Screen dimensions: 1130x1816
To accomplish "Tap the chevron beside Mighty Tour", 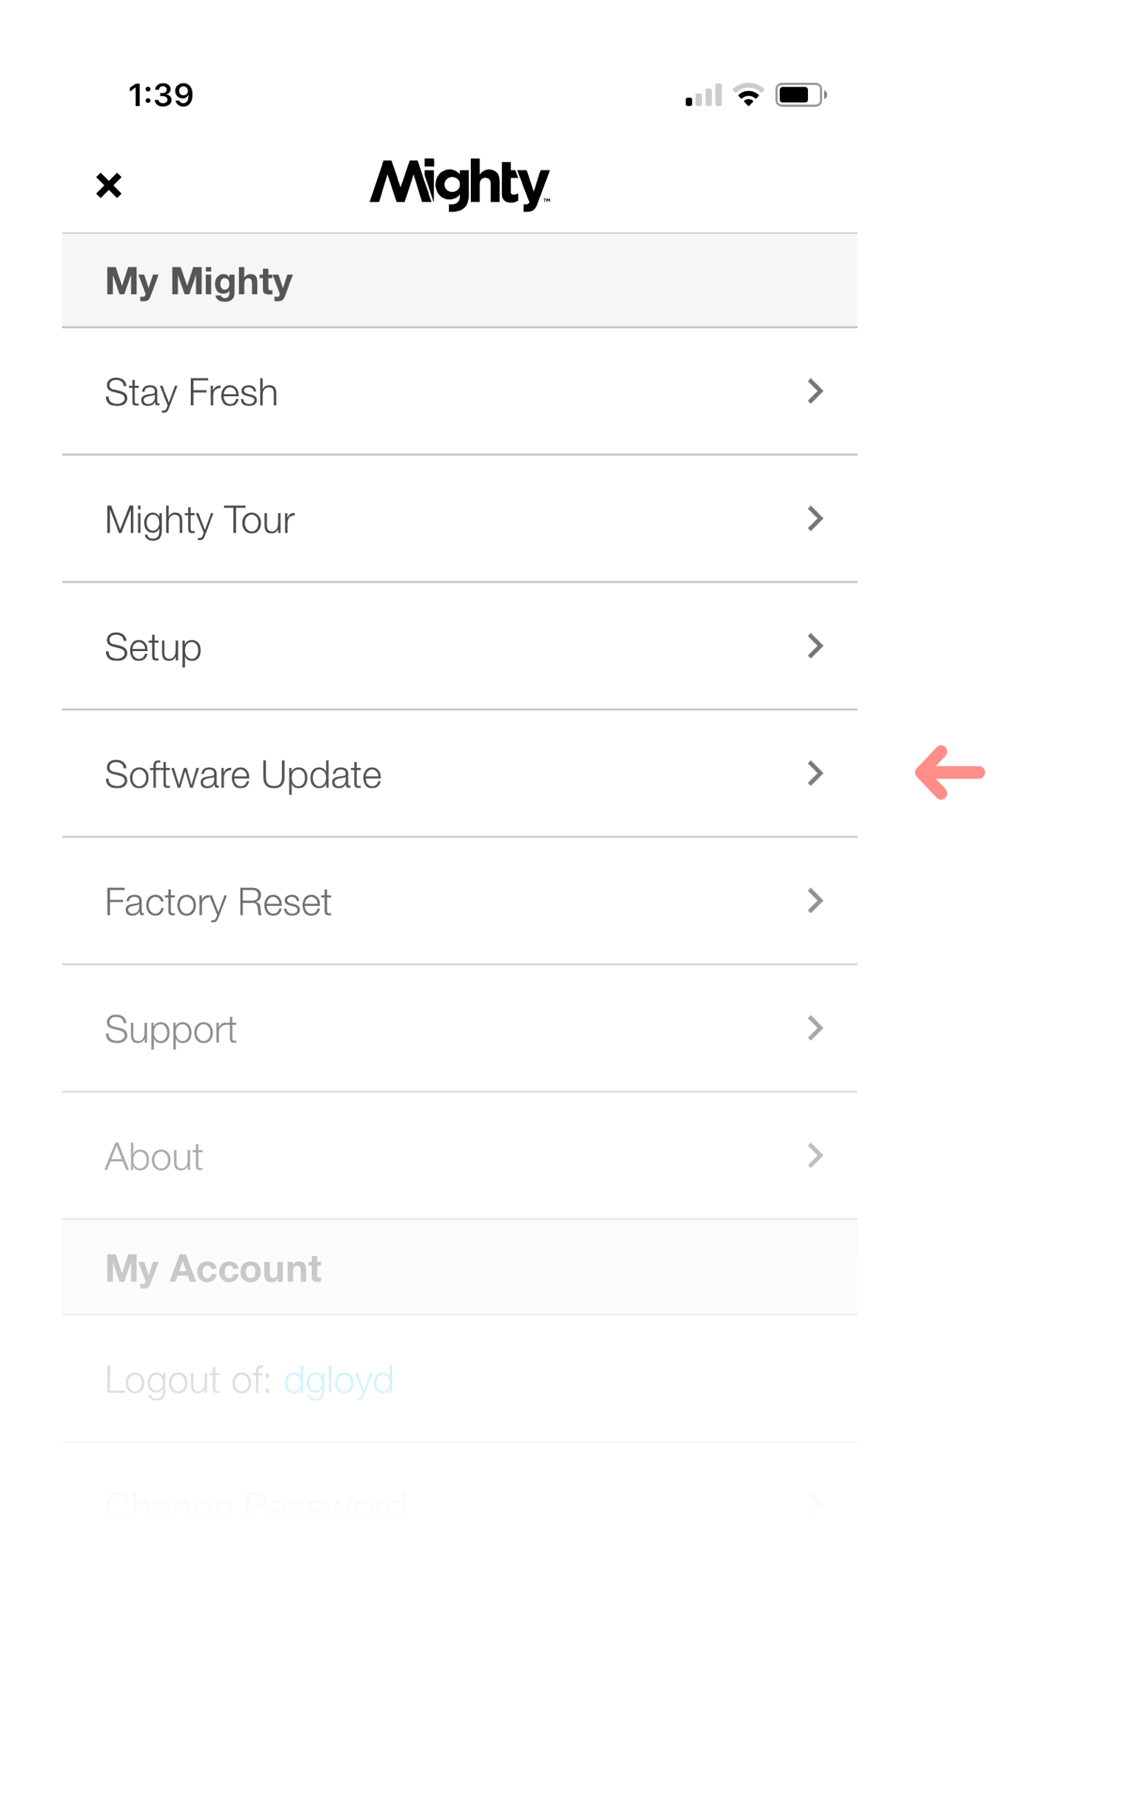I will (x=815, y=518).
